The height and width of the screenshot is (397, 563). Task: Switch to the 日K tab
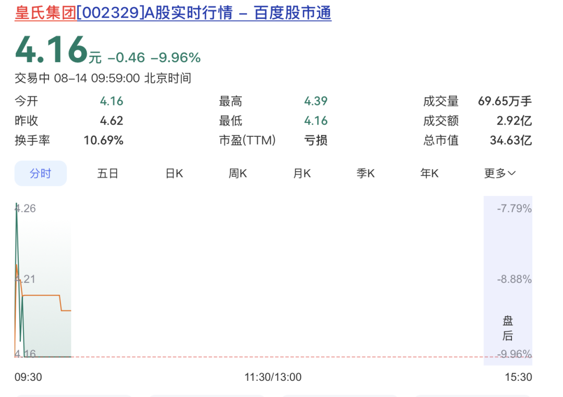click(174, 174)
